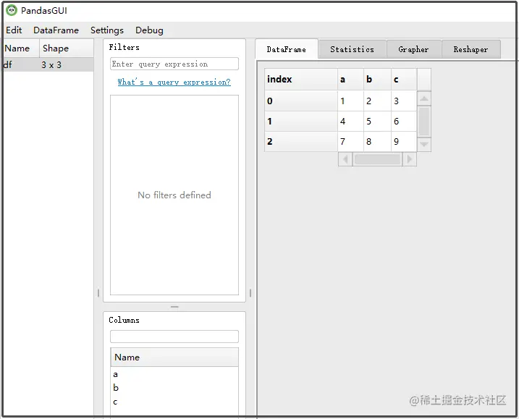
Task: Switch to the DataFrame tab
Action: [x=287, y=49]
